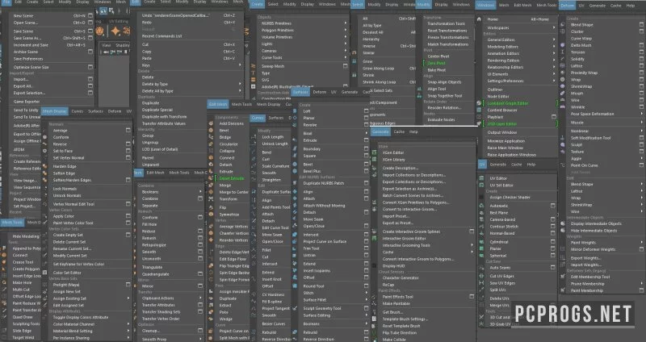Expand the NURBS Primitives submenu arrow

point(346,23)
